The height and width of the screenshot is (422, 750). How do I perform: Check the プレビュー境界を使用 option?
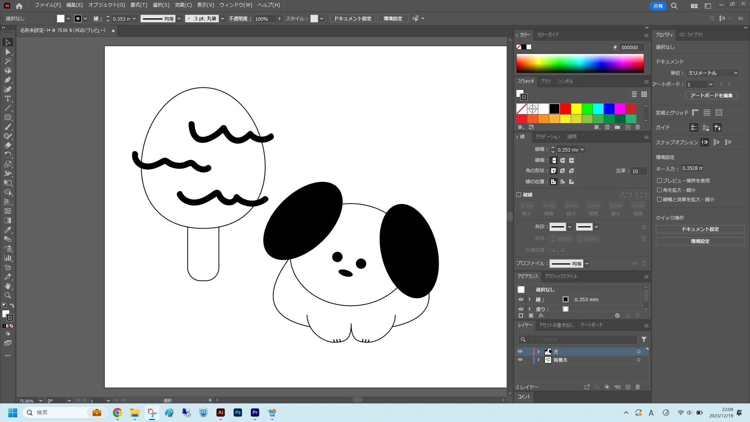tap(659, 181)
